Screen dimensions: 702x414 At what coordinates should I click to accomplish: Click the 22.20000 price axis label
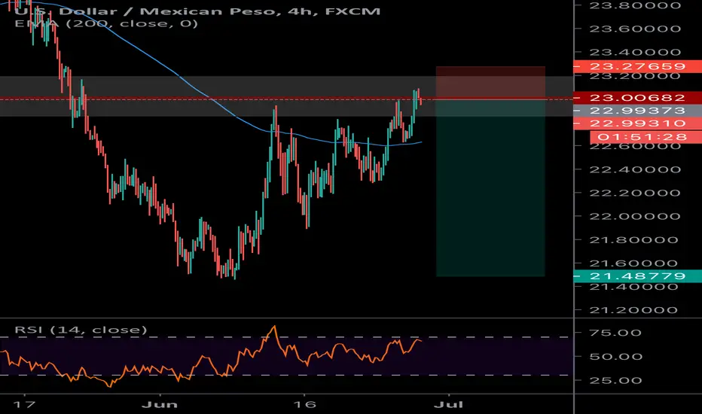pos(635,193)
